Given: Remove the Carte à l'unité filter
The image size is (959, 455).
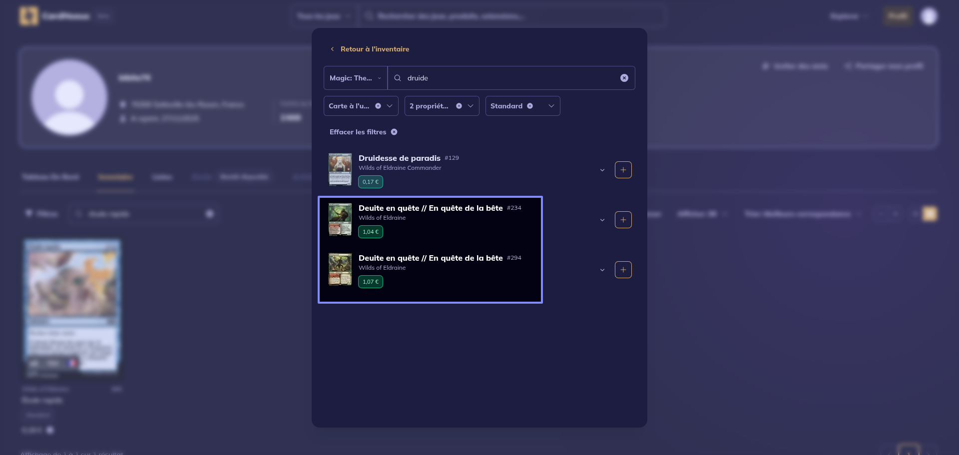Looking at the screenshot, I should coord(378,106).
